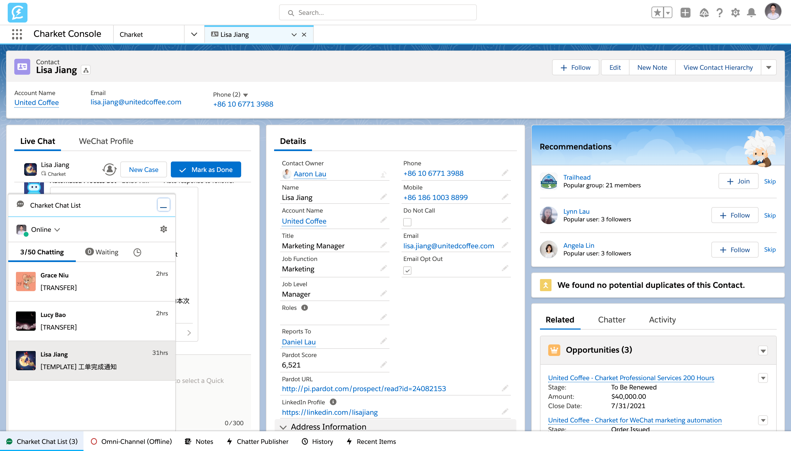Open the Setup gear icon in header
The height and width of the screenshot is (451, 791).
[x=735, y=12]
